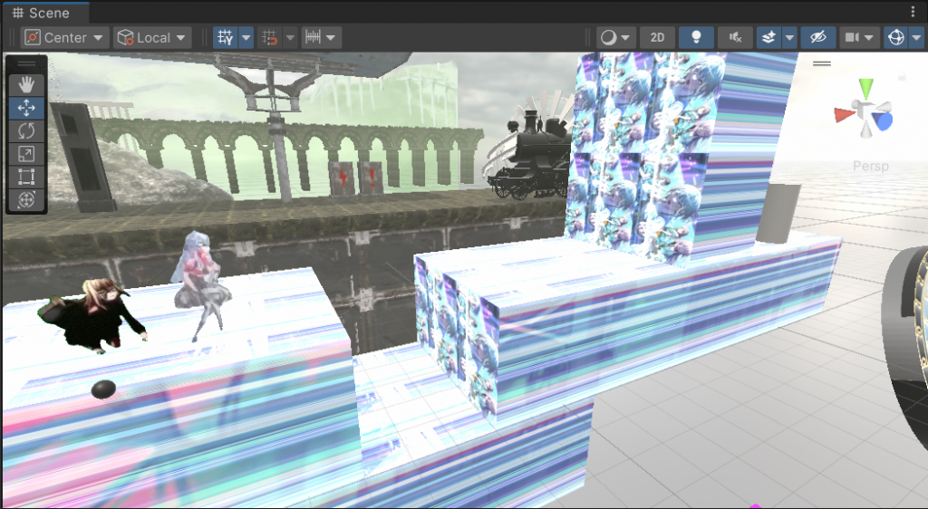Select the gray cylinder object
928x509 pixels.
[778, 213]
